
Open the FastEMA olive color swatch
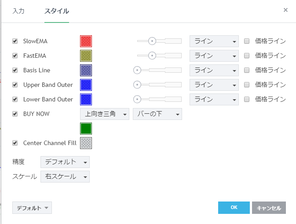pyautogui.click(x=86, y=56)
